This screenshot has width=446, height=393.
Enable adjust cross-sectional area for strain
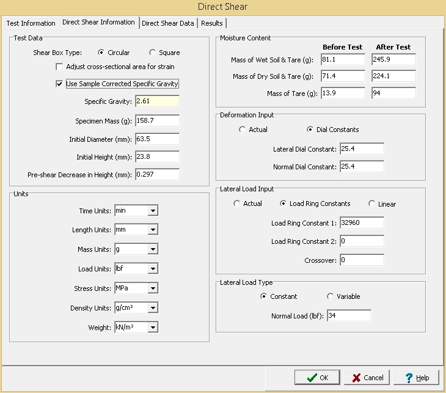click(60, 67)
